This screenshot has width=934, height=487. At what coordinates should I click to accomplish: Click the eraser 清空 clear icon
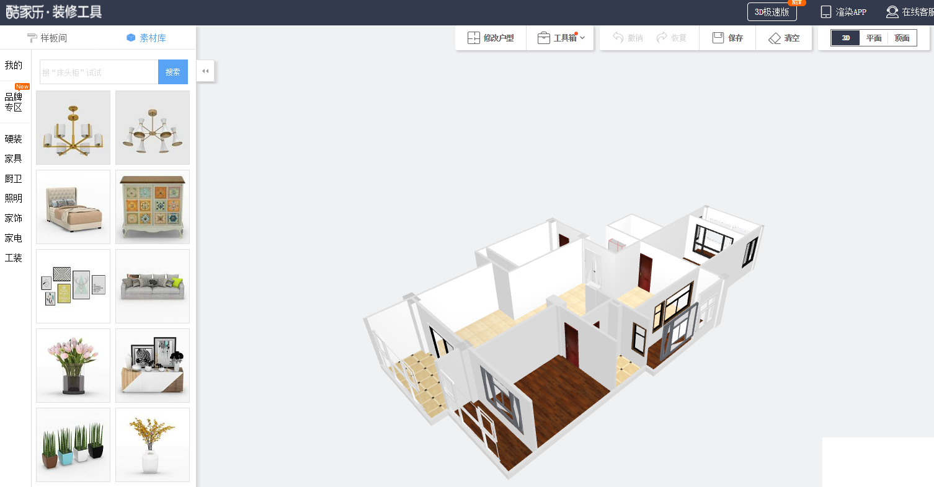pos(775,38)
